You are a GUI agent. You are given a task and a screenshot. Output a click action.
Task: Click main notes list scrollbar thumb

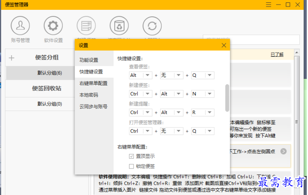coord(297,121)
